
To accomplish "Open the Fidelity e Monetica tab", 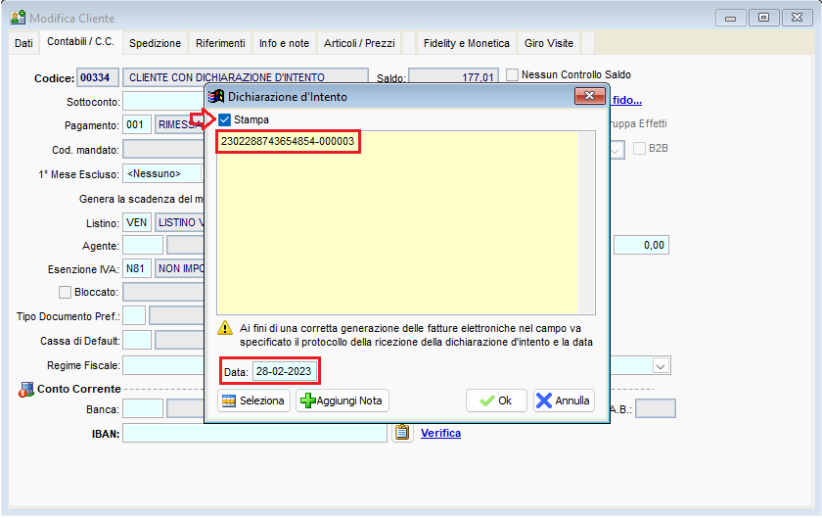I will (466, 43).
